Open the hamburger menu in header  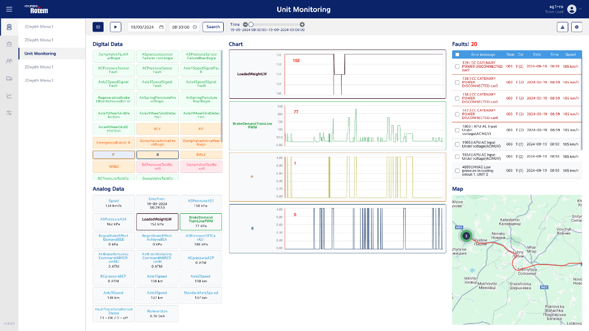pos(9,9)
